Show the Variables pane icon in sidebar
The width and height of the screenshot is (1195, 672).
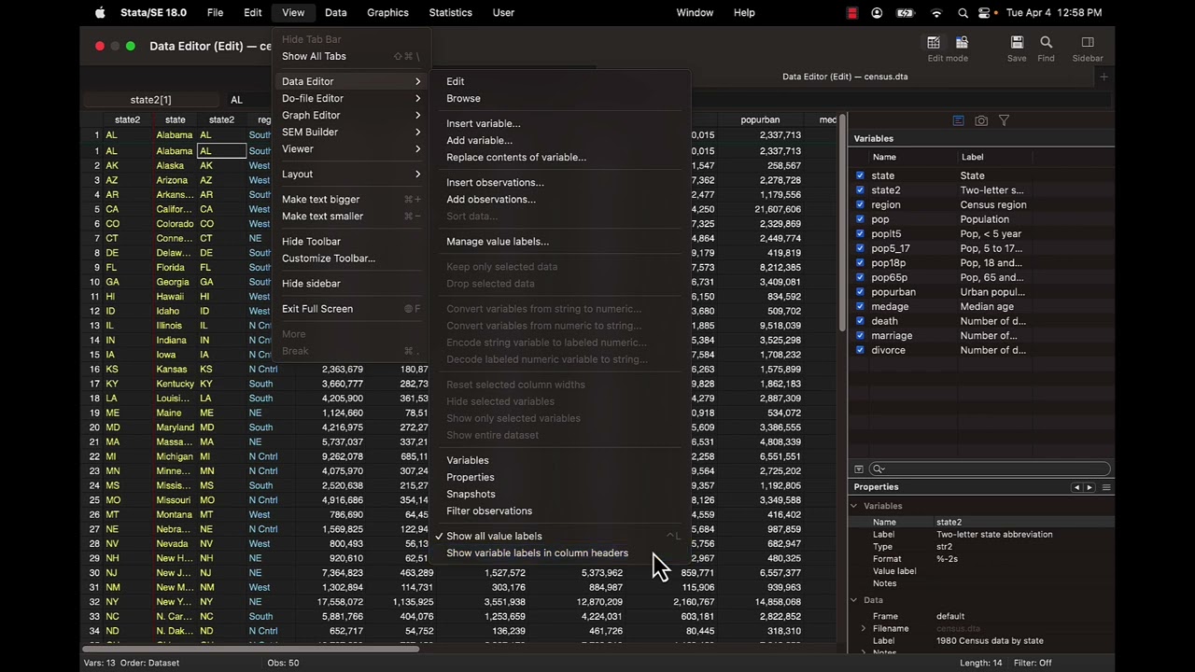(x=958, y=120)
